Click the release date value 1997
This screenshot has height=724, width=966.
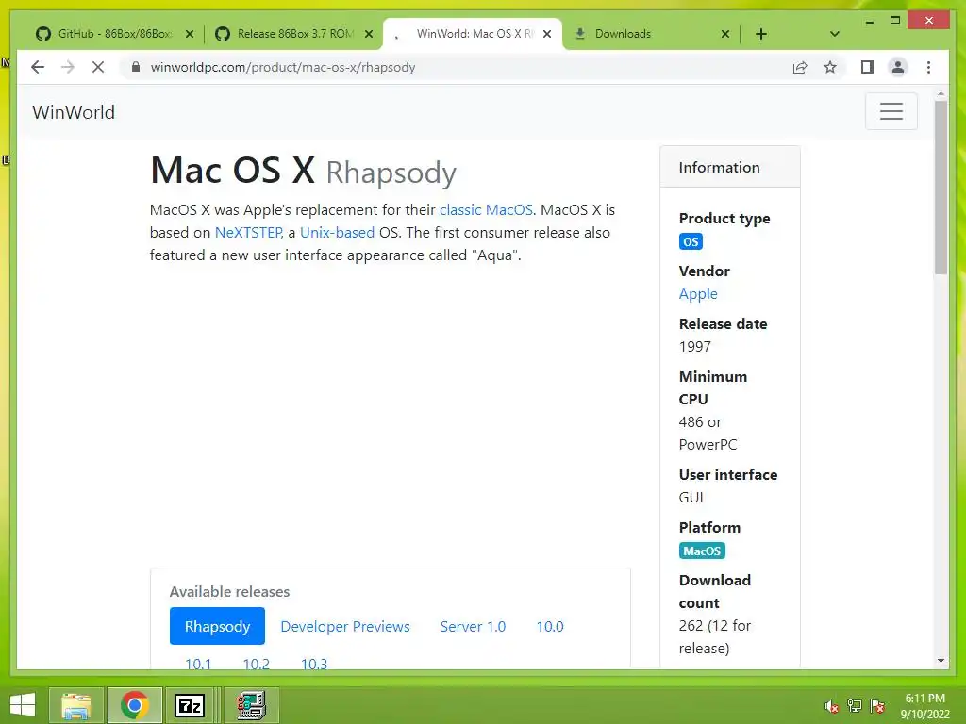click(695, 347)
